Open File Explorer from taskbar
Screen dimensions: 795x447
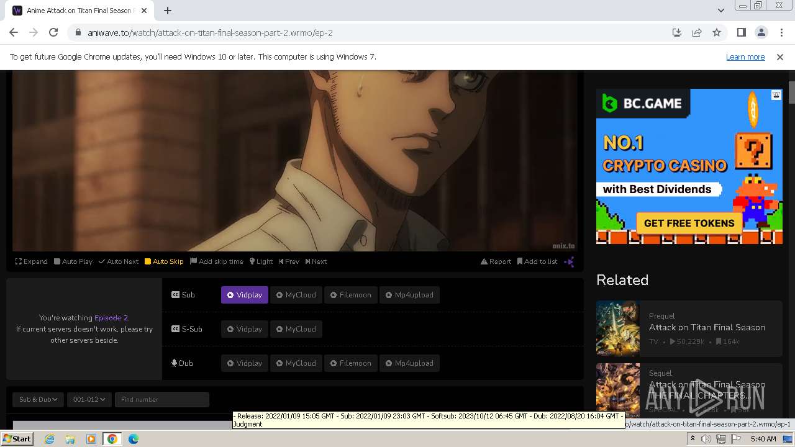pyautogui.click(x=70, y=439)
